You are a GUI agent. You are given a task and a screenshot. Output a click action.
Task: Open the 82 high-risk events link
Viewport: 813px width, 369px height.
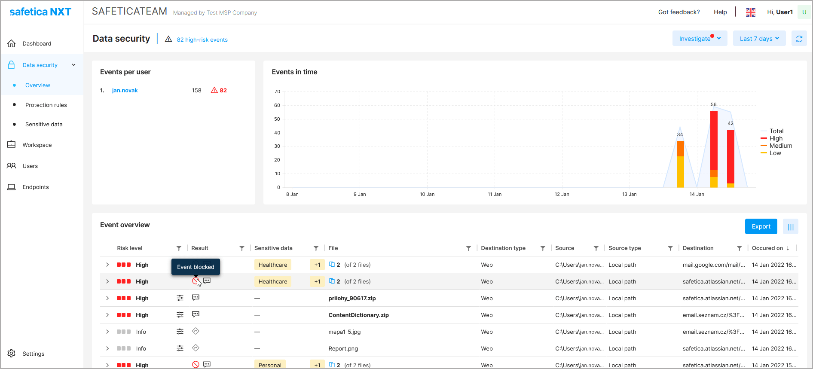[x=202, y=40]
